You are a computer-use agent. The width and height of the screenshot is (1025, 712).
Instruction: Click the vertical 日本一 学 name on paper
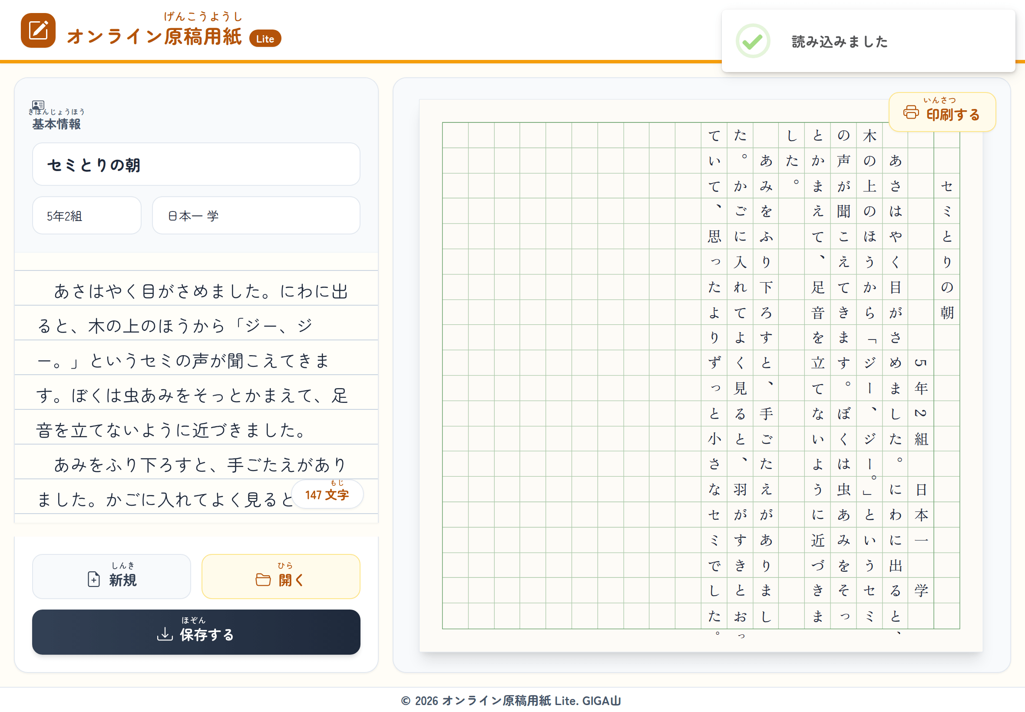[921, 540]
